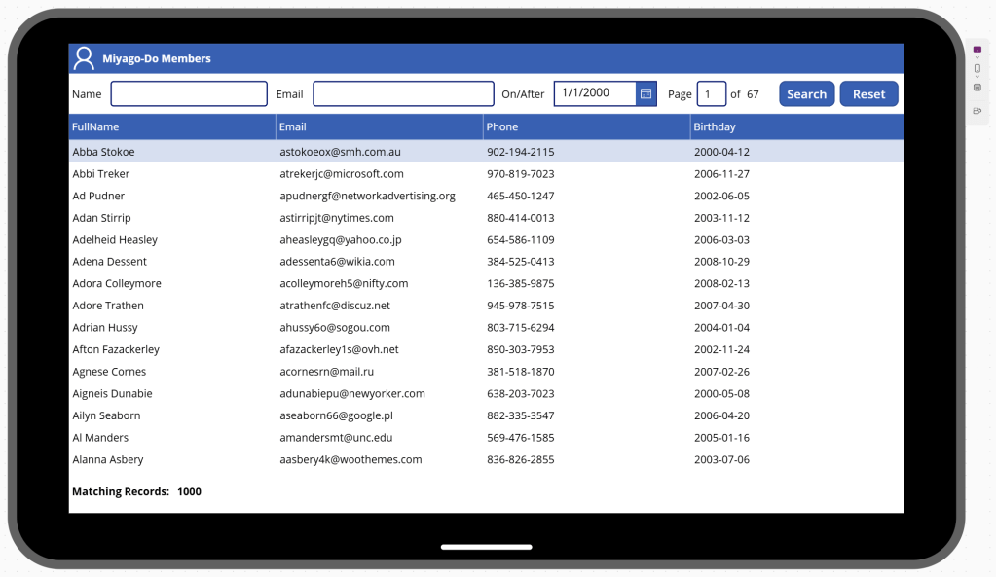Click the FullName column header

pyautogui.click(x=95, y=126)
